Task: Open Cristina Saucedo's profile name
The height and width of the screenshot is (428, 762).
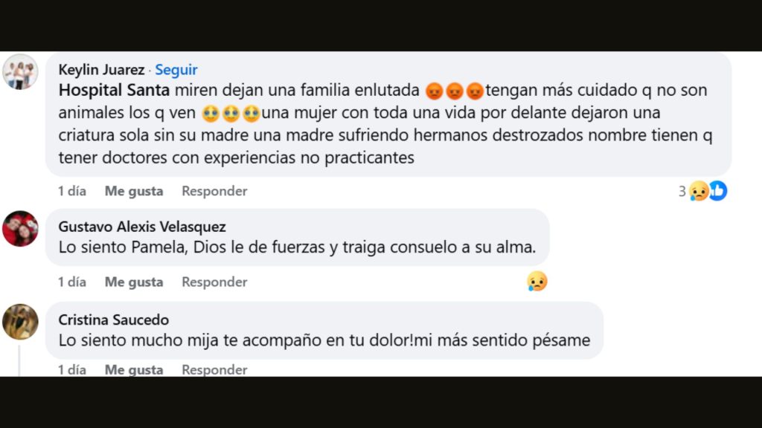Action: tap(114, 320)
